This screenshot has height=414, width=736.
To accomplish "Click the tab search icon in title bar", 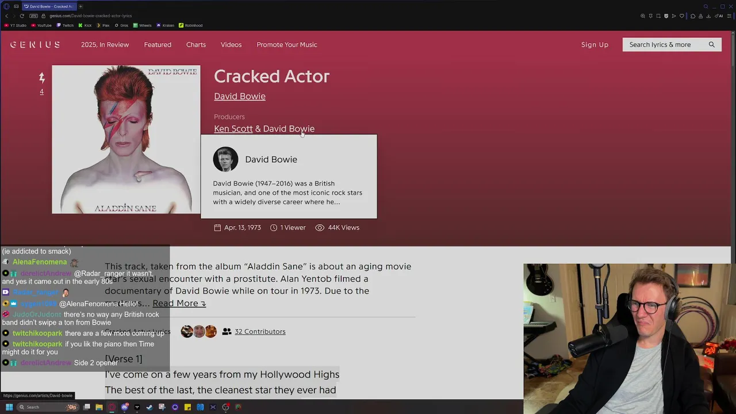I will (706, 6).
